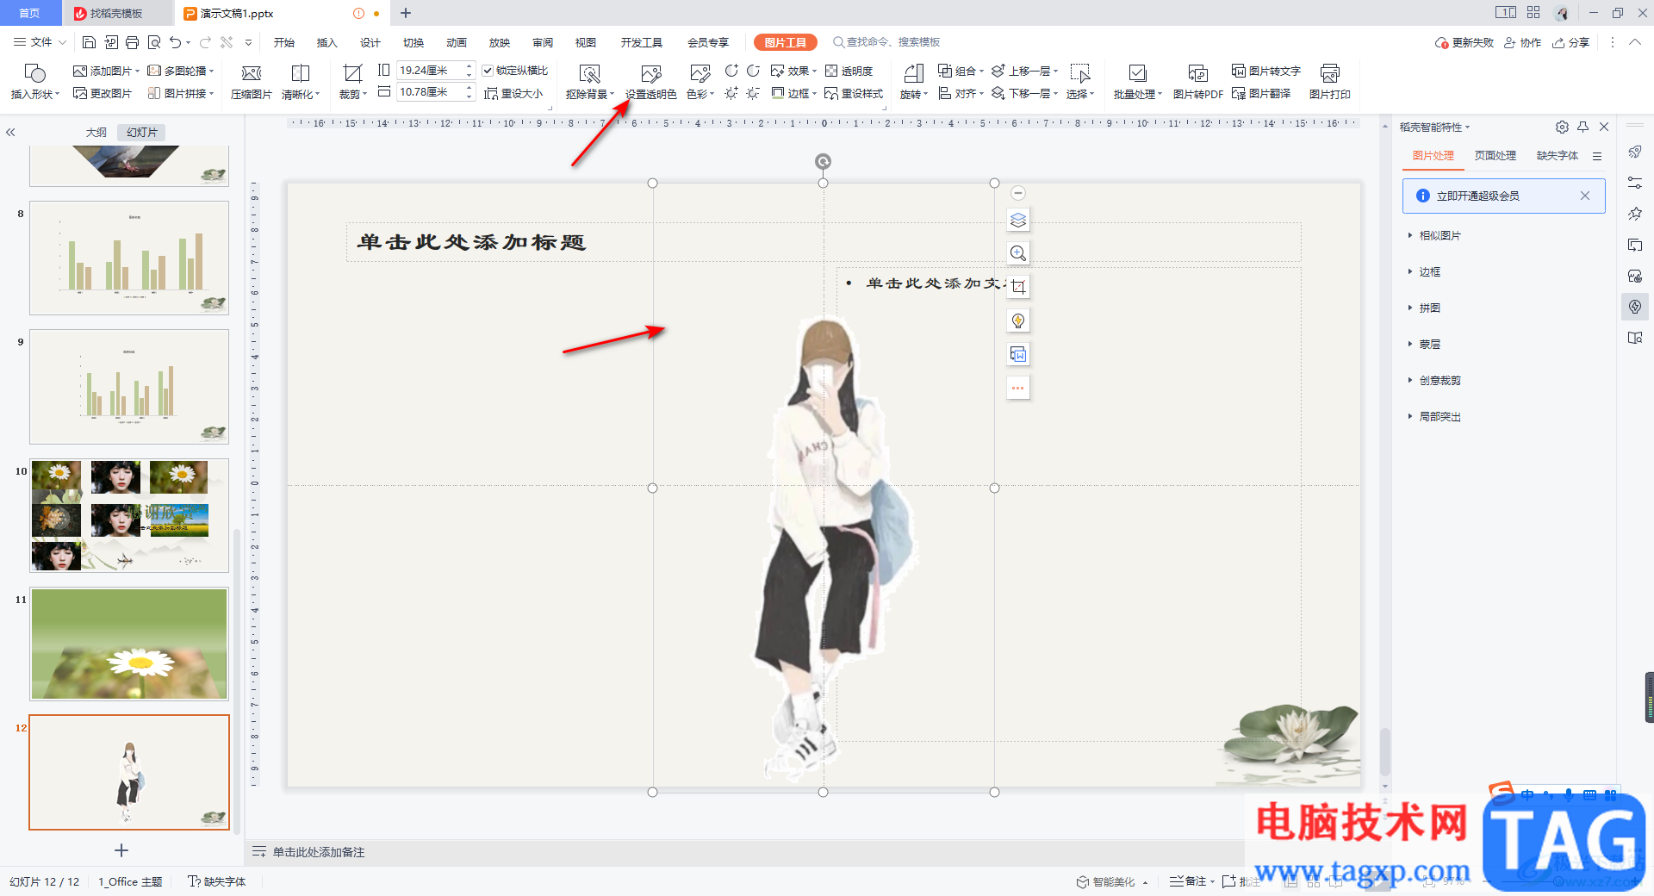Screen dimensions: 1654x896
Task: Expand the 创意裁剪 section
Action: click(1439, 380)
